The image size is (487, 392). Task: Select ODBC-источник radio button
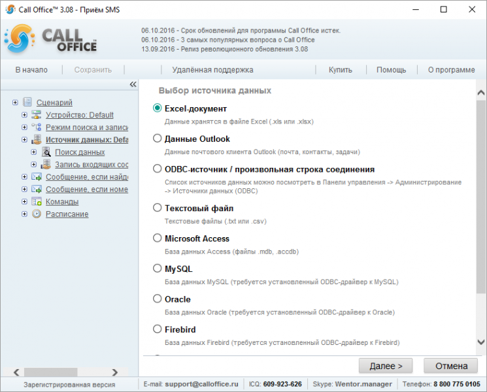tap(157, 169)
